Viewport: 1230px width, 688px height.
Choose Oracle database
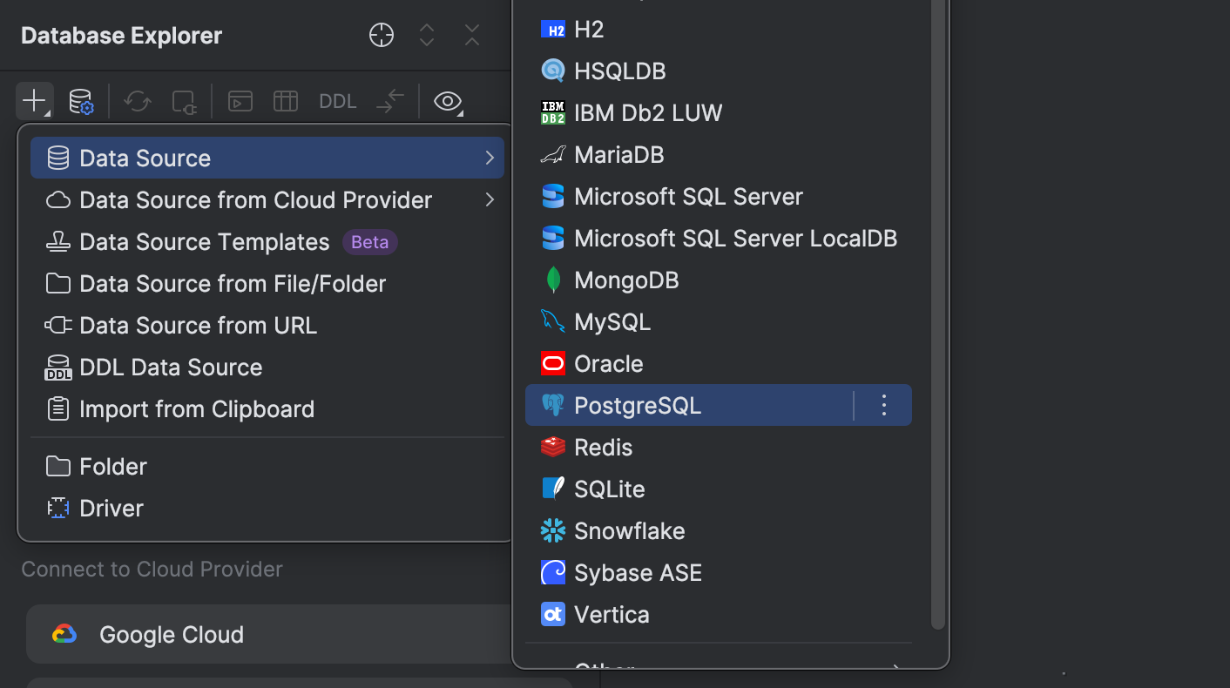(x=719, y=363)
